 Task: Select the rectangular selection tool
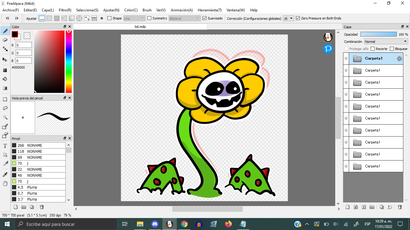(x=5, y=99)
